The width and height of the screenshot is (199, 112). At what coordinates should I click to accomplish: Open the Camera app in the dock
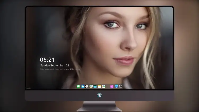(120, 86)
